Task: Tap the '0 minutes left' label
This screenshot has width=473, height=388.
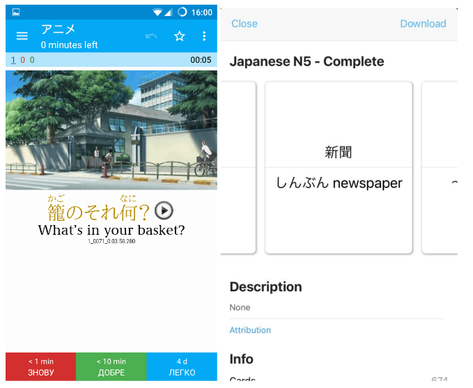Action: pyautogui.click(x=69, y=45)
